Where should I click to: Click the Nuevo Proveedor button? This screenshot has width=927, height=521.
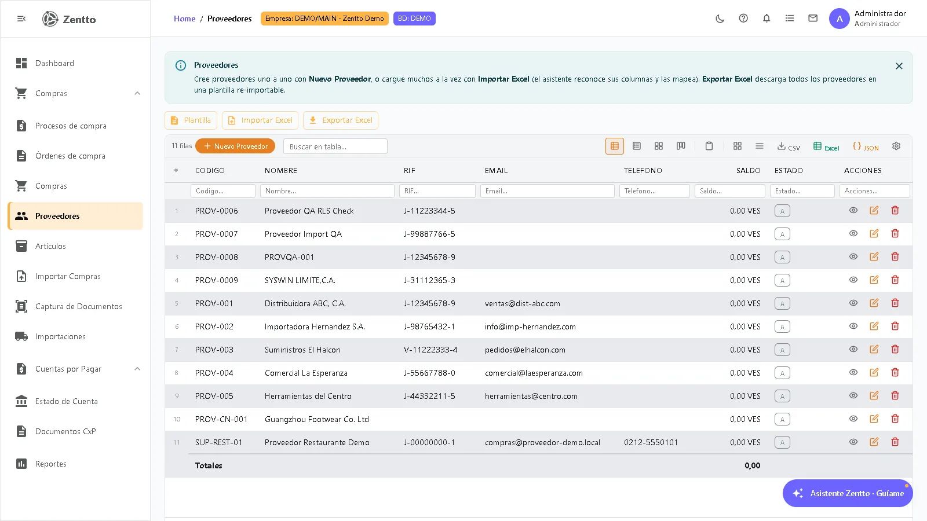[x=235, y=146]
